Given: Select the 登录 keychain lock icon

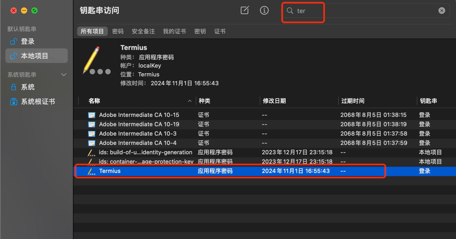Looking at the screenshot, I should [x=14, y=42].
